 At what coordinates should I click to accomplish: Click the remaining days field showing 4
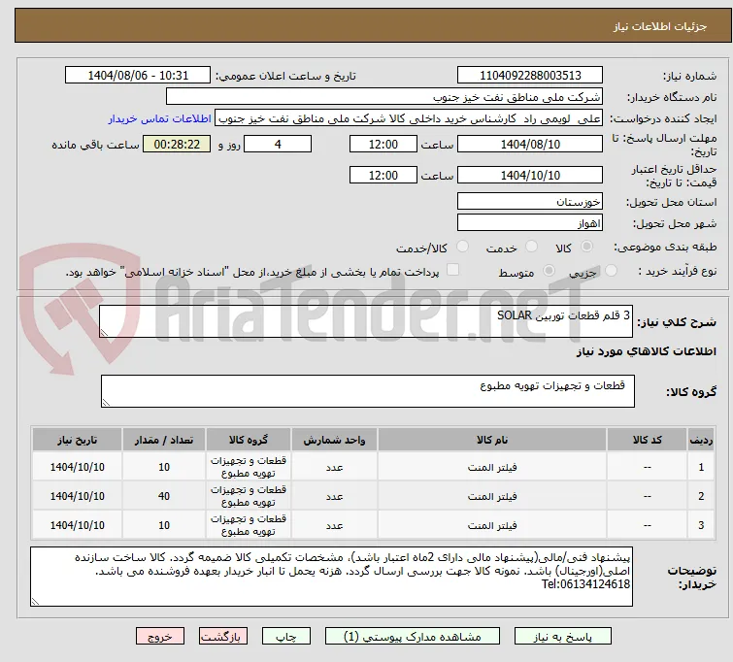click(x=278, y=144)
